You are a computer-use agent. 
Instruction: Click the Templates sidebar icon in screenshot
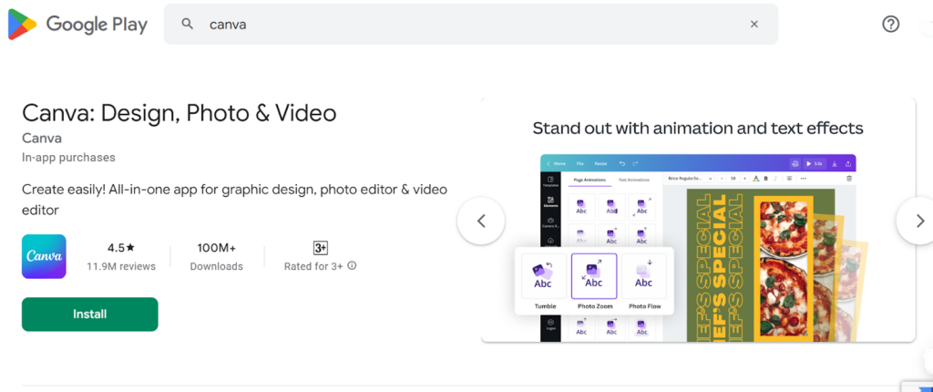coord(550,181)
